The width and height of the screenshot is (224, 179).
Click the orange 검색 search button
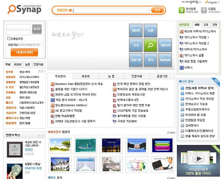tap(157, 10)
